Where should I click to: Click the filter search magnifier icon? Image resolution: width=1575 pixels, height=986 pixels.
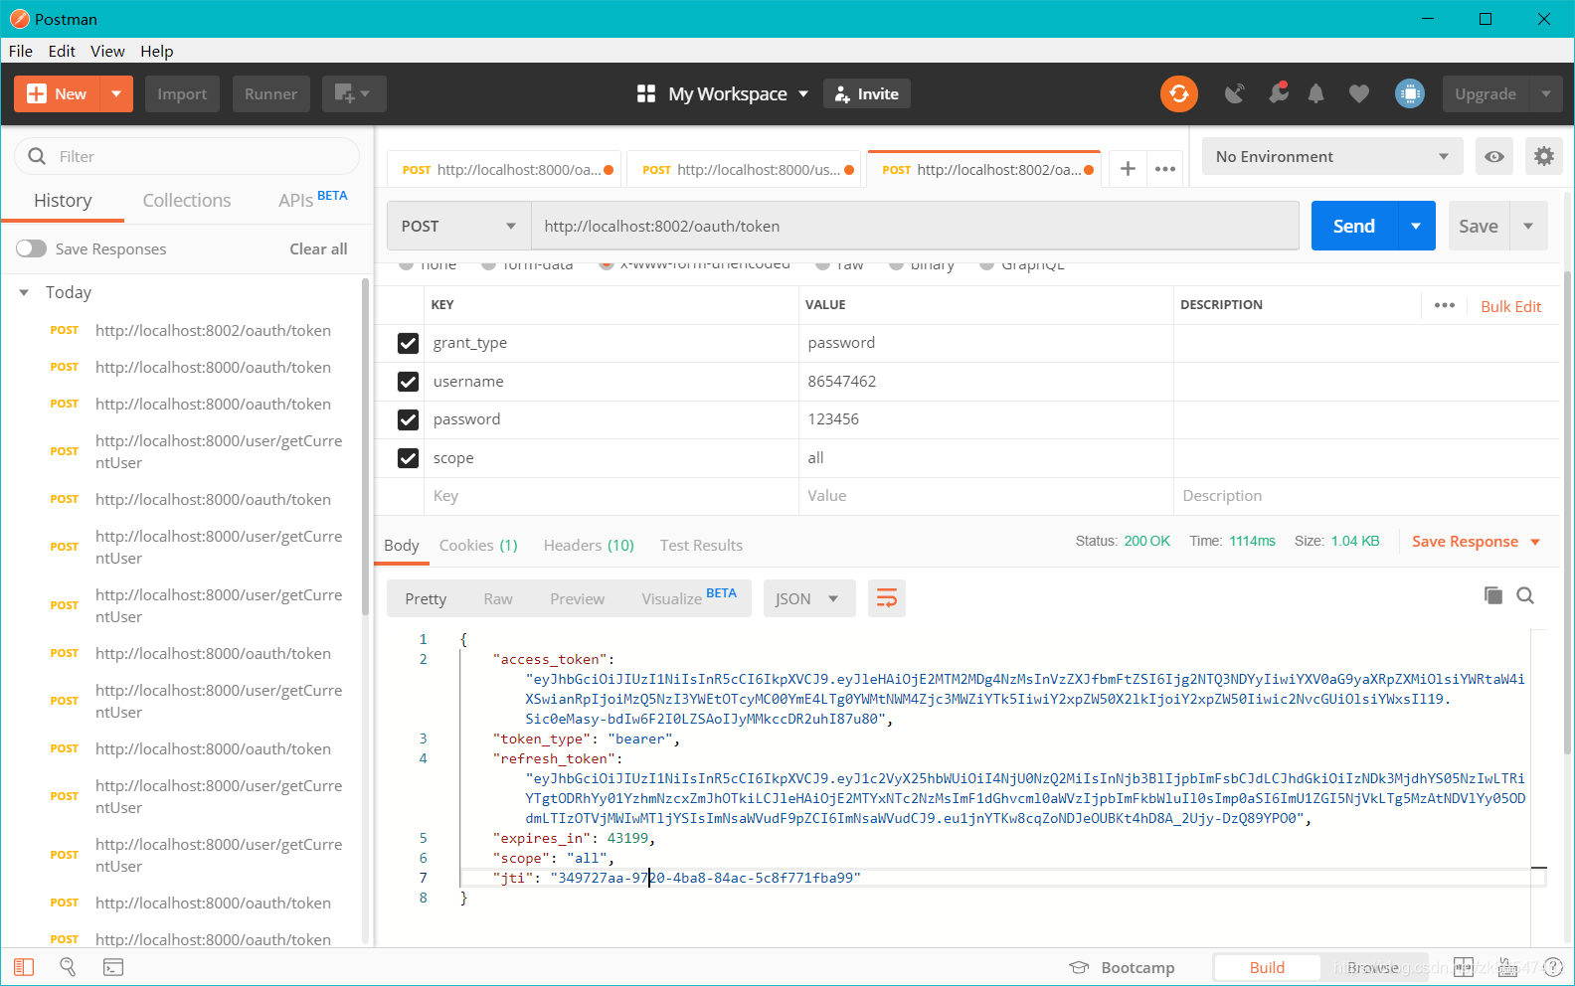click(37, 156)
